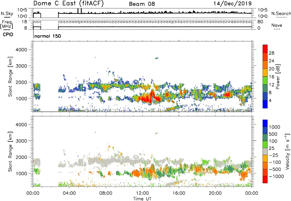The height and width of the screenshot is (201, 291).
Task: Select the 'Beam 08' label
Action: (142, 4)
